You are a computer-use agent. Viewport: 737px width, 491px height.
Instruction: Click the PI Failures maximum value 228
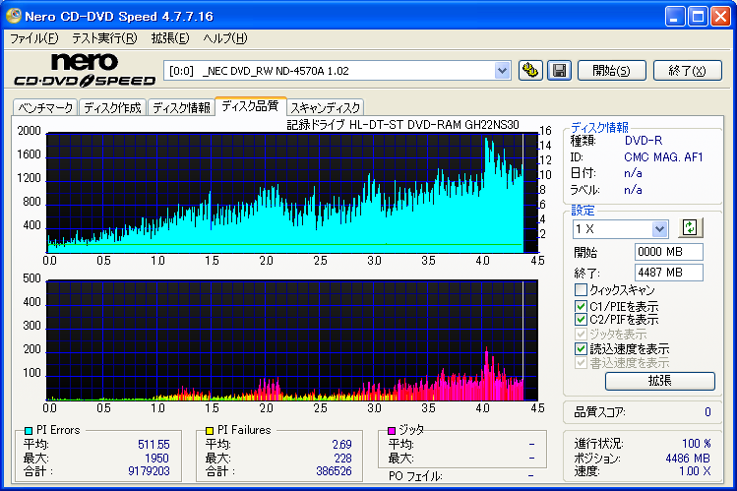click(x=342, y=459)
